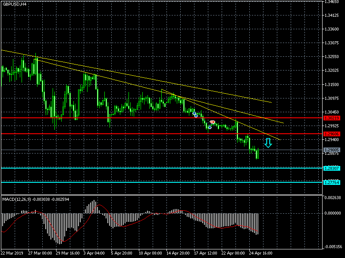Click the cyan down arrow on chart
The image size is (345, 258).
point(268,143)
